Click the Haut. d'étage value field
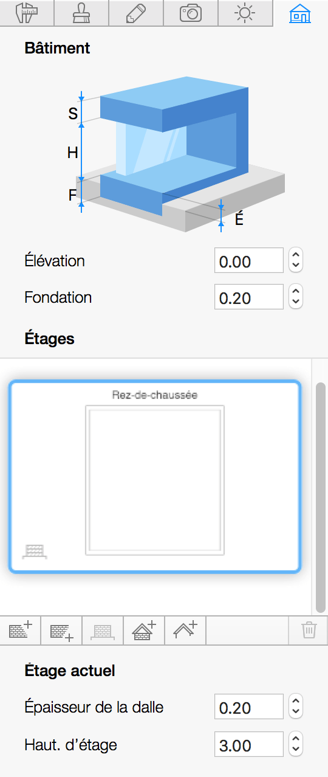This screenshot has height=777, width=328. [249, 745]
